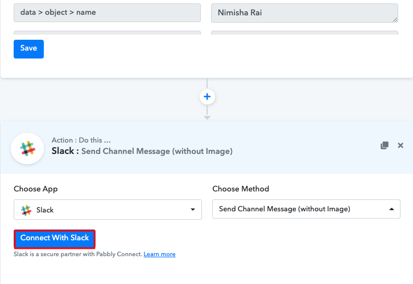Screen dimensions: 413x284
Task: Click the Slack logo in the action header
Action: click(x=27, y=149)
